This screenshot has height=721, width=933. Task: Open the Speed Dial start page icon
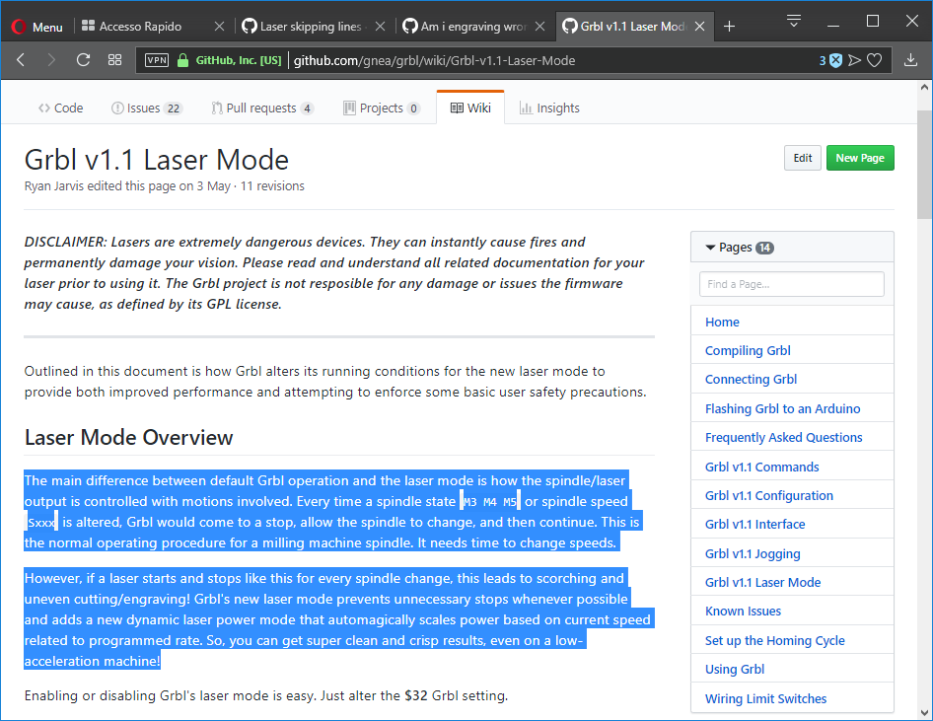point(114,60)
